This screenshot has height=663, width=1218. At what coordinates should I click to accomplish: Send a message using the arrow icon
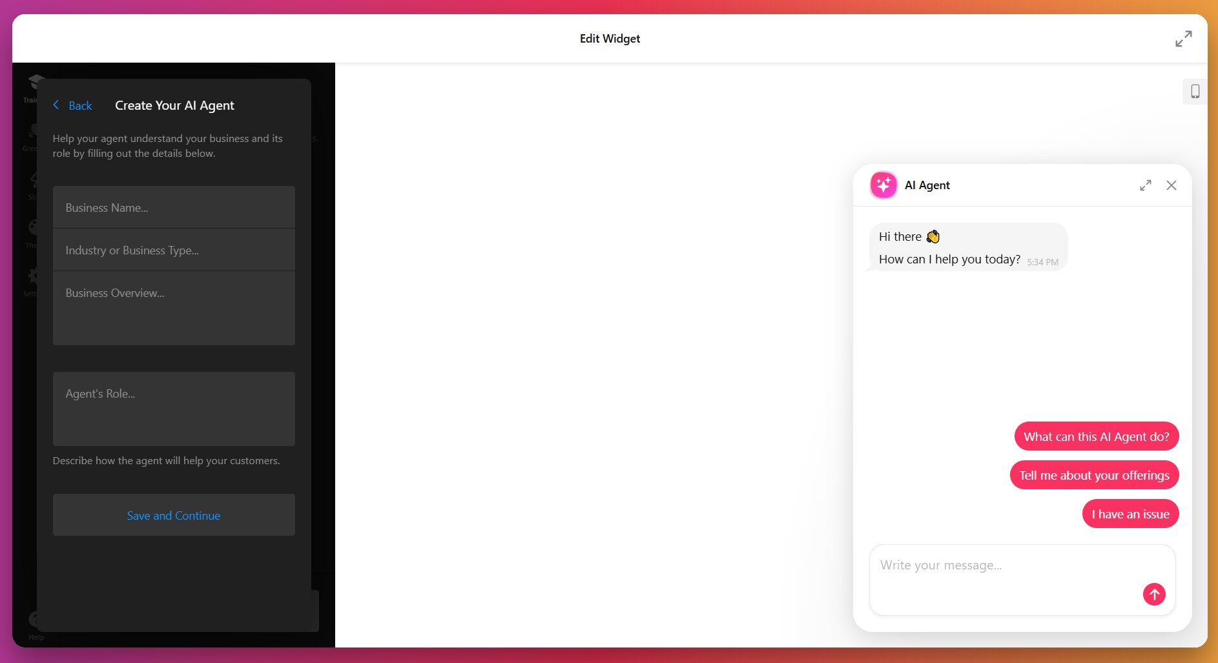1154,594
